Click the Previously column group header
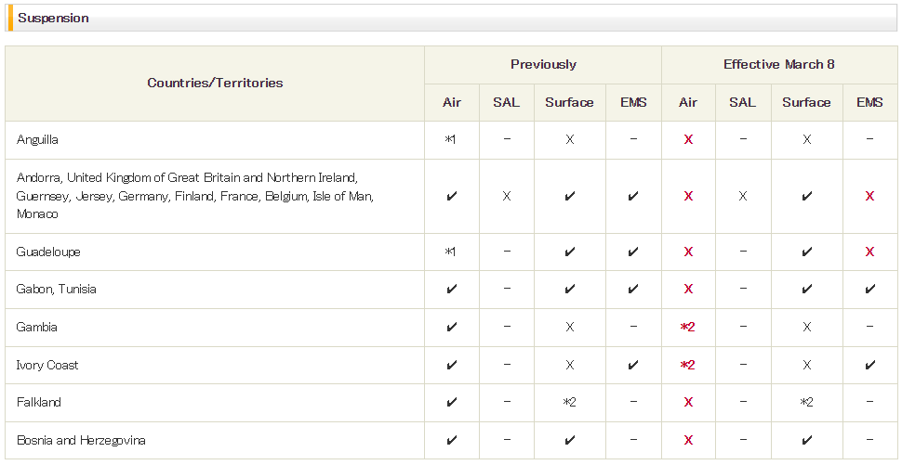The image size is (902, 465). [543, 65]
